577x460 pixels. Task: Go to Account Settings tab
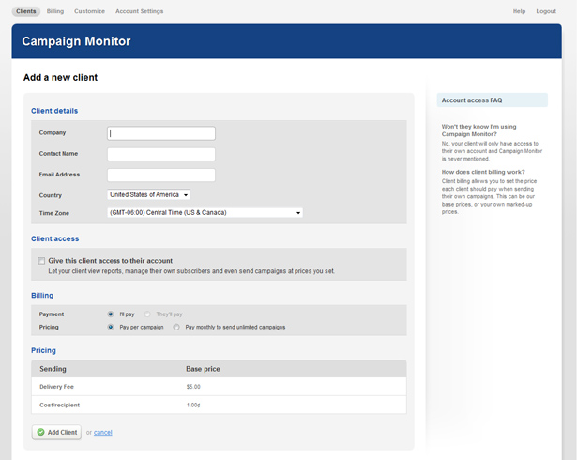pos(140,11)
